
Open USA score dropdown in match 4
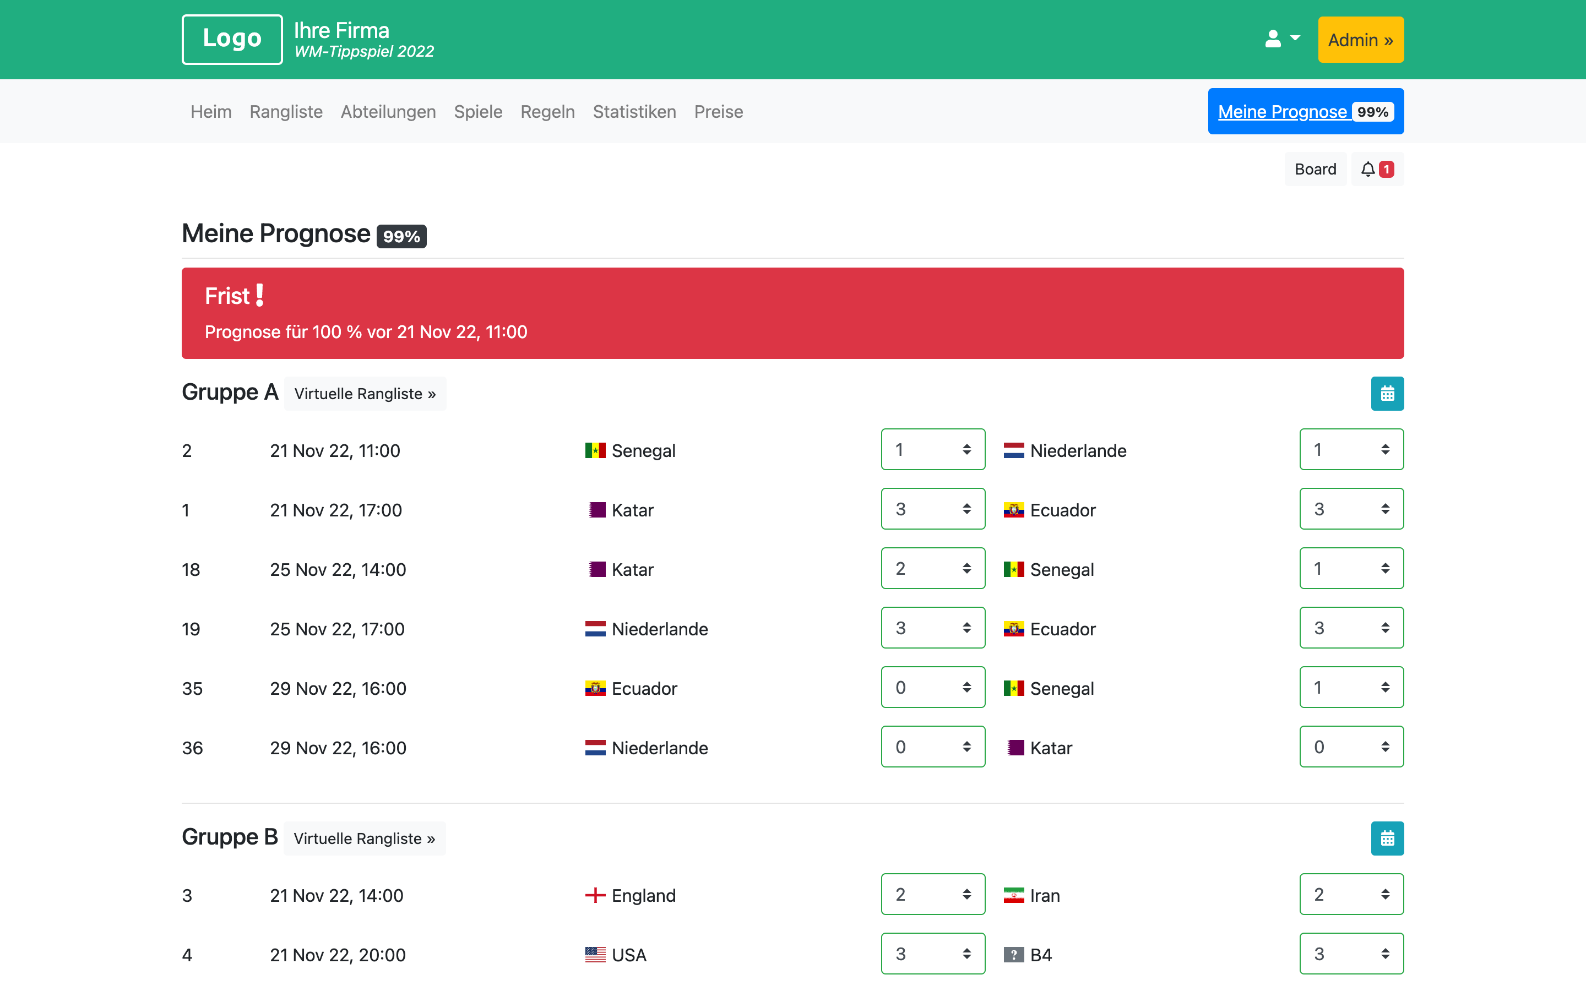[x=932, y=954]
